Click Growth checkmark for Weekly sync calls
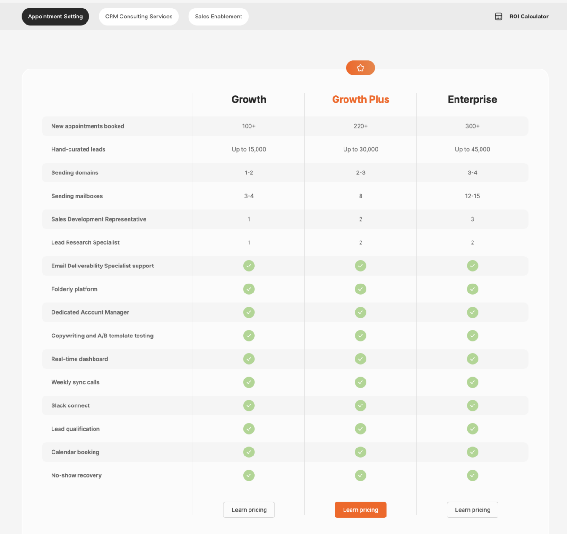Viewport: 567px width, 534px height. click(249, 382)
